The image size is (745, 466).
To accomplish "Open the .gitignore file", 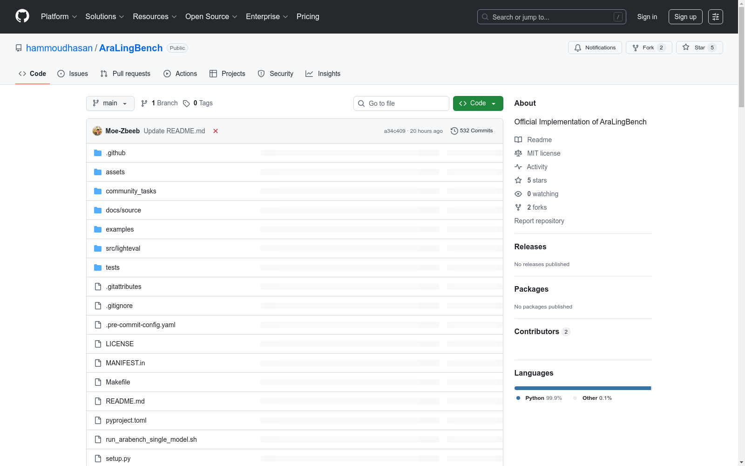I will tap(119, 306).
